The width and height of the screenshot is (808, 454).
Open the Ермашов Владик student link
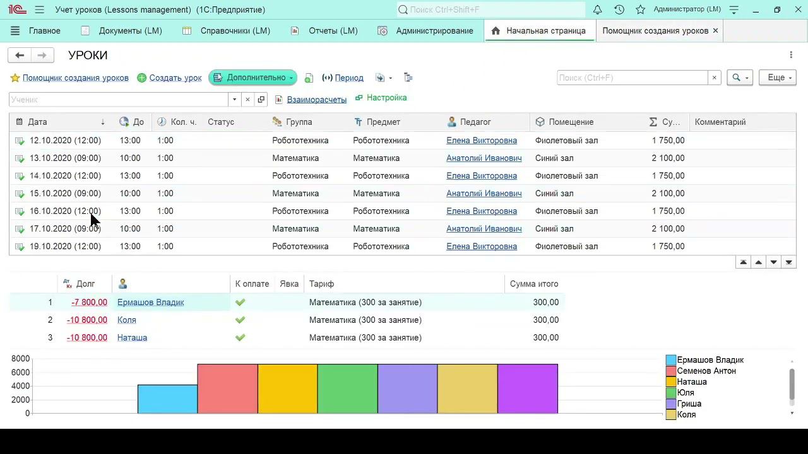tap(151, 303)
